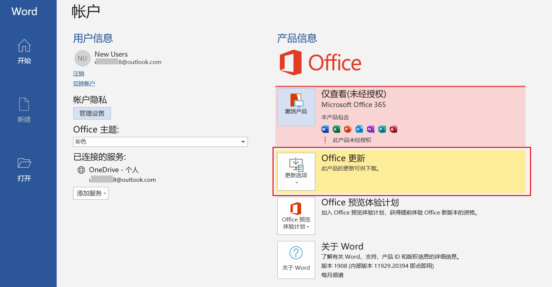Click the Excel app icon in product list
Screen dimensions: 552x287
pyautogui.click(x=336, y=129)
